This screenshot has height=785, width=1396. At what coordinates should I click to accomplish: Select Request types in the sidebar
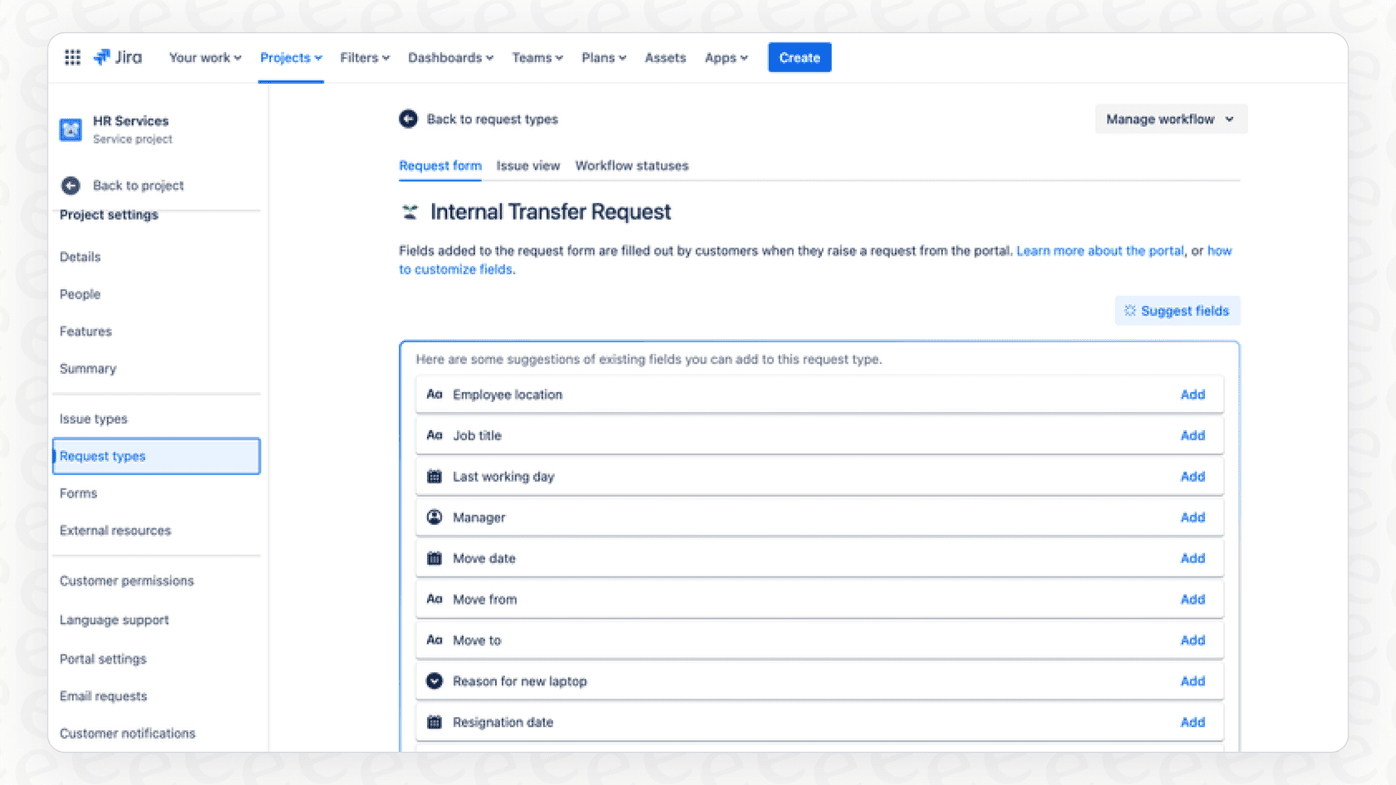[x=102, y=455]
